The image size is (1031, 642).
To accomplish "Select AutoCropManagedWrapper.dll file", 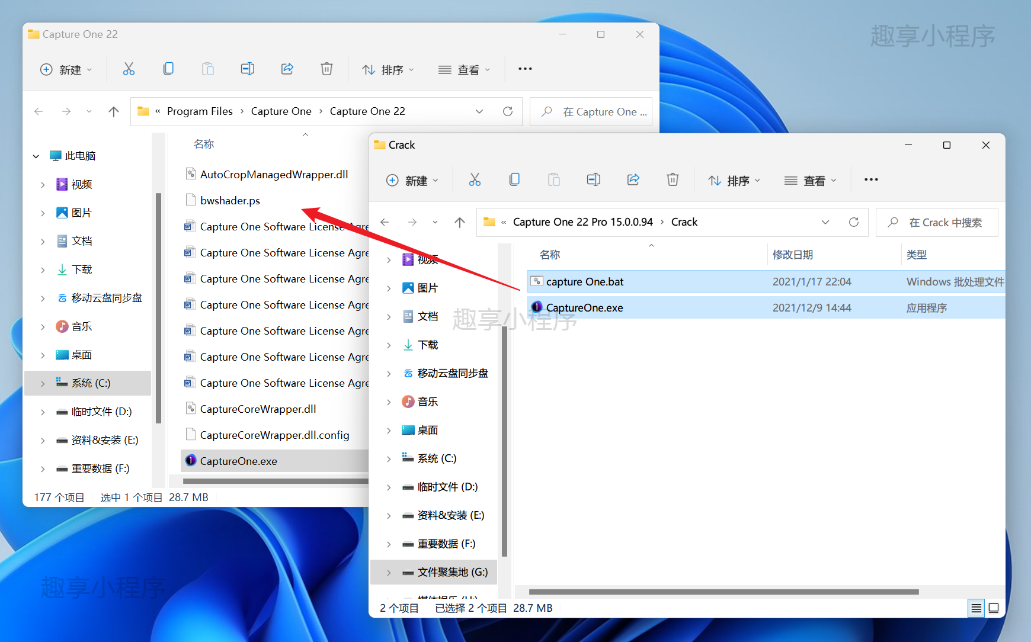I will (274, 174).
